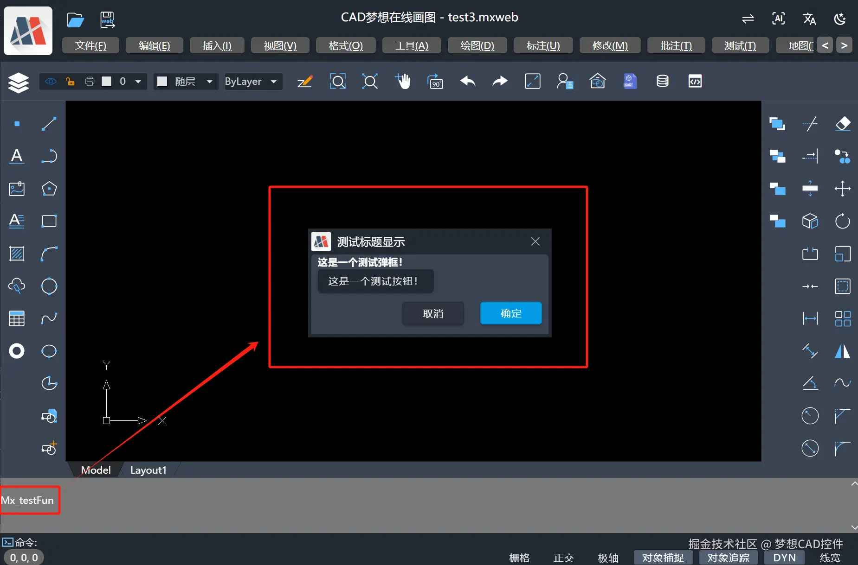Select the Move tool
Image resolution: width=858 pixels, height=565 pixels.
[x=843, y=189]
